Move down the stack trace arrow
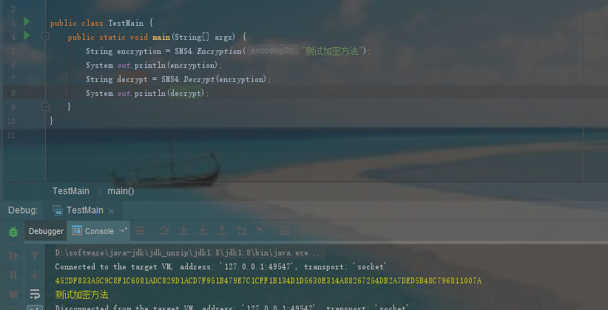 35,275
